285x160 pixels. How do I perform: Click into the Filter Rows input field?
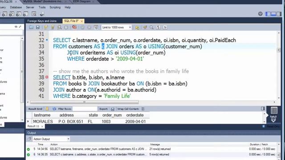pos(85,109)
